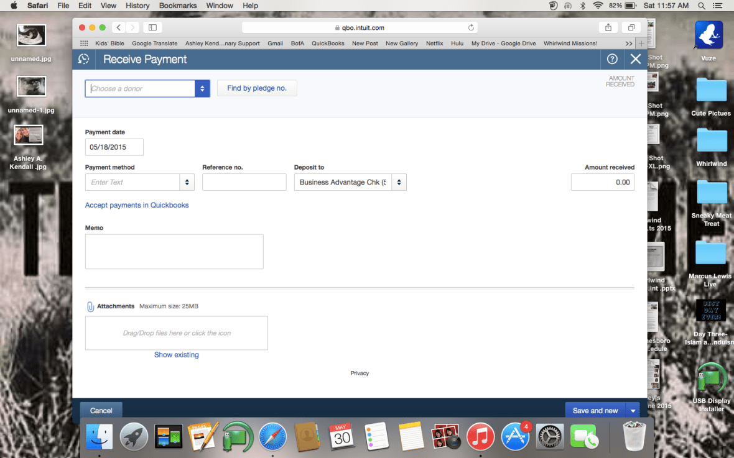Reload the page with refresh icon
The width and height of the screenshot is (734, 458).
pos(471,27)
